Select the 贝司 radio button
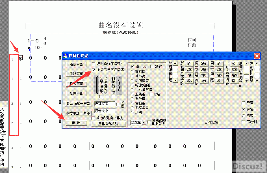267x173 pixels. 132,112
